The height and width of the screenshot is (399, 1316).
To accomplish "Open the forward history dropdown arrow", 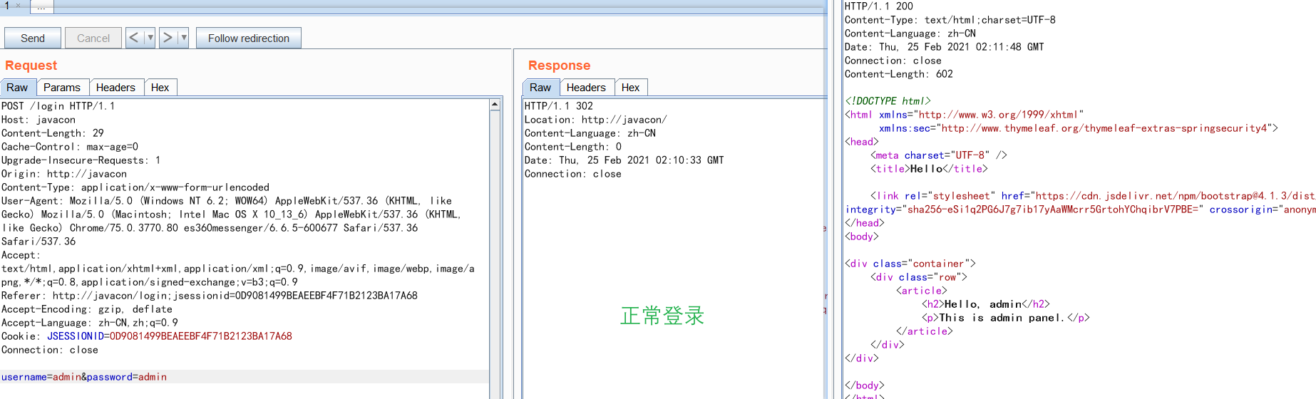I will [183, 38].
